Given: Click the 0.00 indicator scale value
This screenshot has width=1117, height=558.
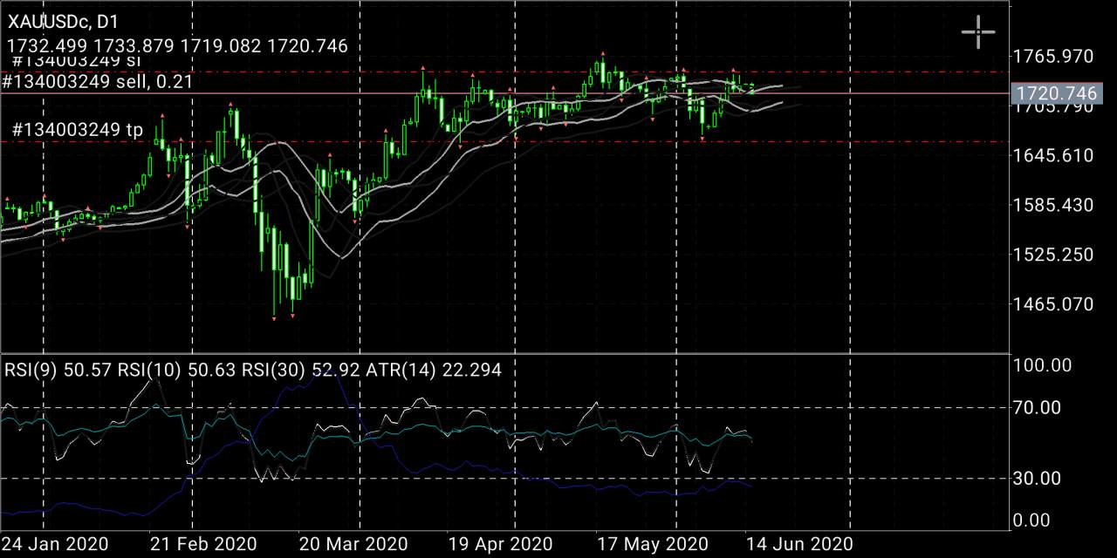Looking at the screenshot, I should pyautogui.click(x=1032, y=521).
